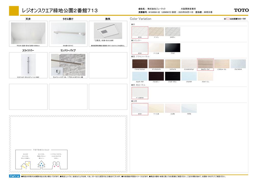Click the TOTO logo at top right

click(241, 10)
